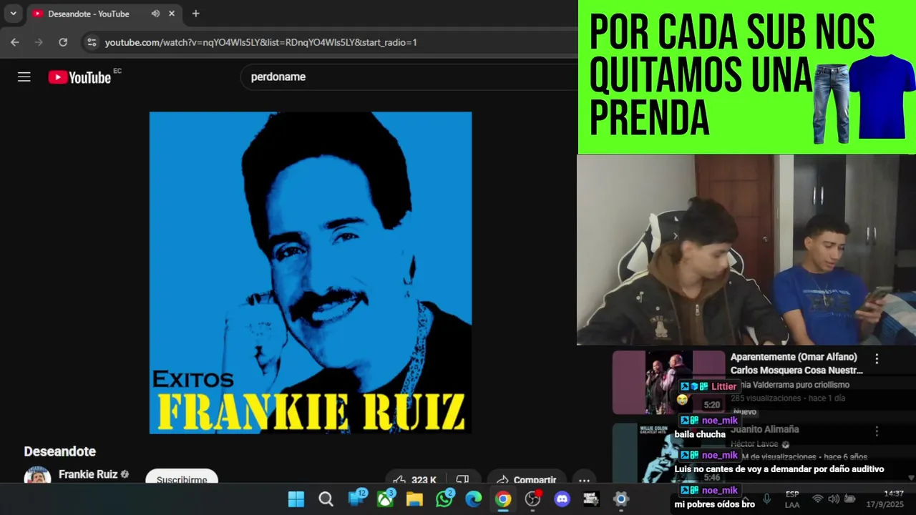Open the volume speaker tray icon

pos(834,499)
